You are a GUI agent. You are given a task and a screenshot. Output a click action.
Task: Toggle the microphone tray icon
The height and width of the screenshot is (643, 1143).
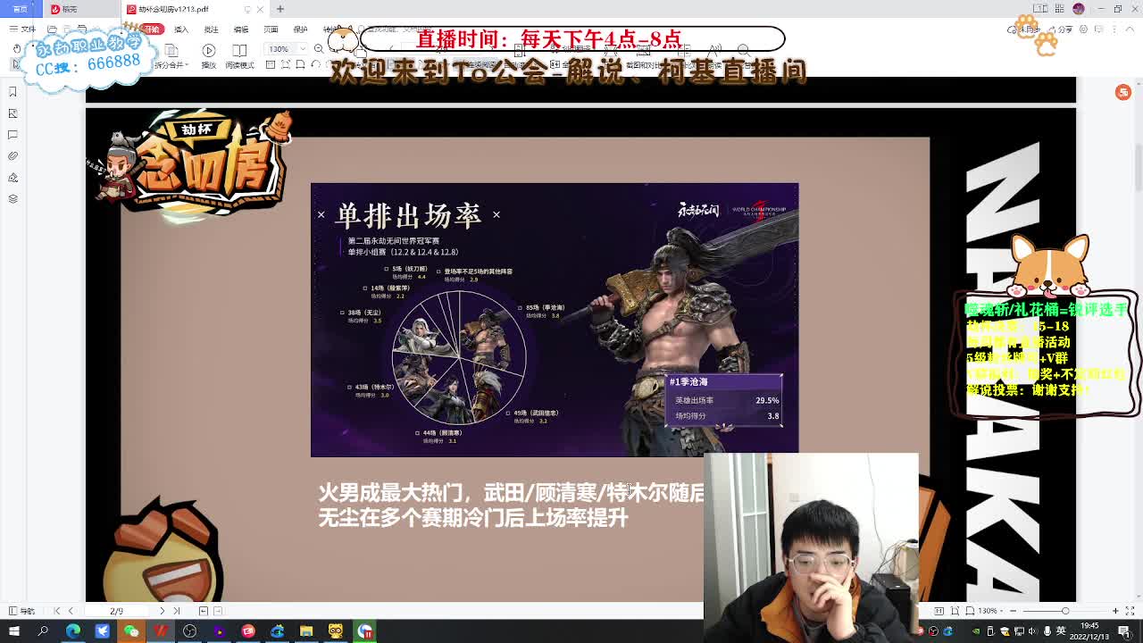(1047, 631)
